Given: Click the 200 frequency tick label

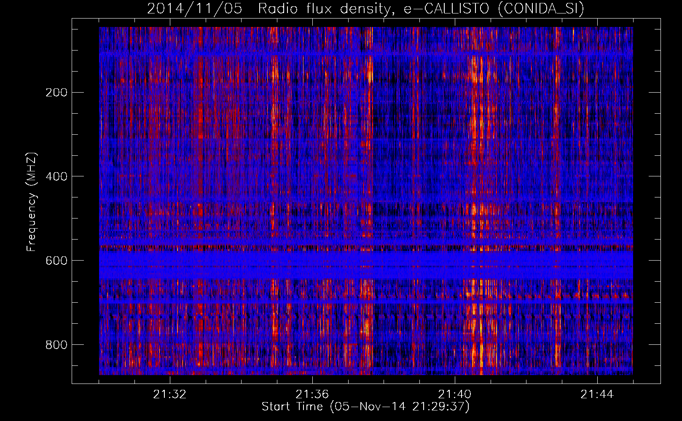Looking at the screenshot, I should coord(56,92).
